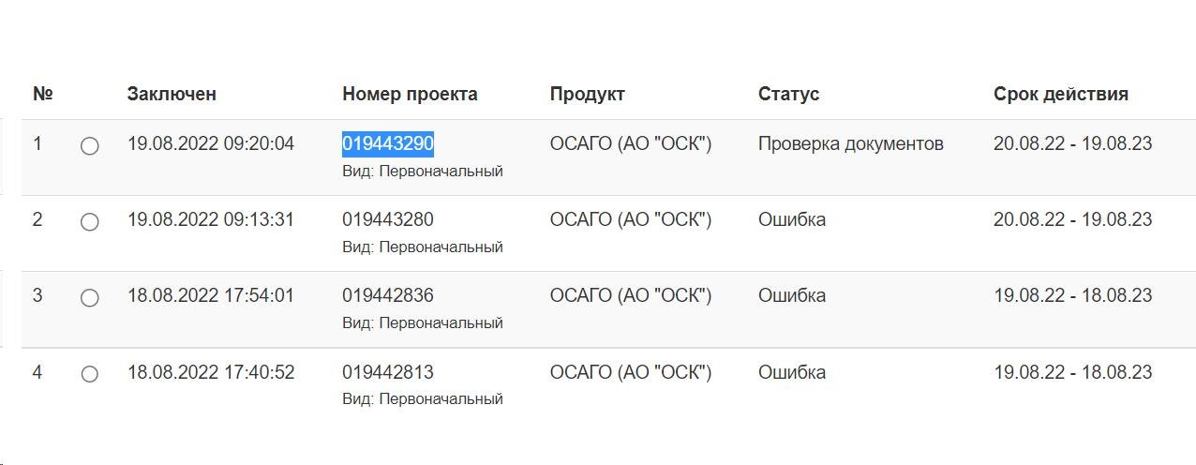Choose radio button for project 019442836
This screenshot has height=465, width=1196.
pyautogui.click(x=90, y=298)
